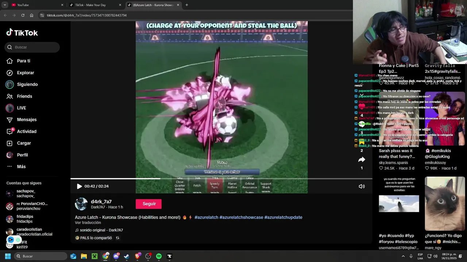The image size is (467, 262).
Task: Follow d4rk_7a7 with the Seguir button
Action: 149,204
